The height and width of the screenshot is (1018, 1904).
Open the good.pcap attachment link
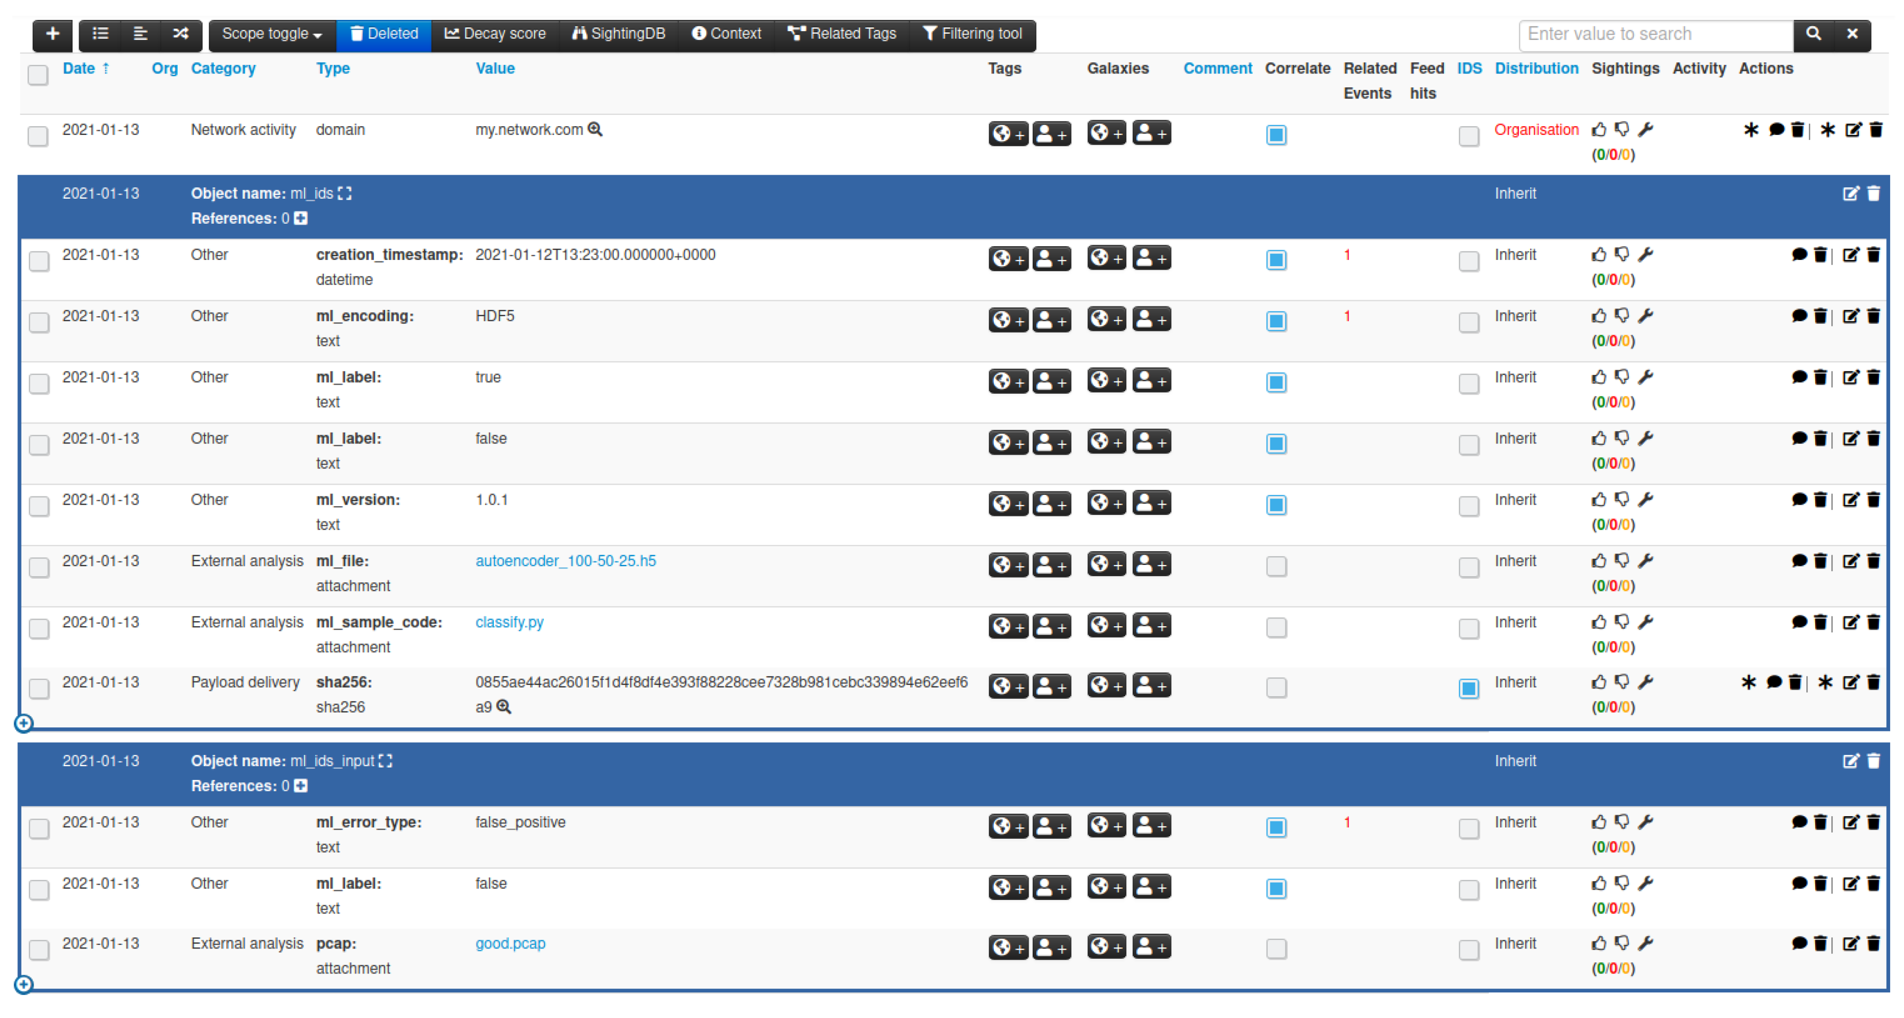pyautogui.click(x=510, y=944)
